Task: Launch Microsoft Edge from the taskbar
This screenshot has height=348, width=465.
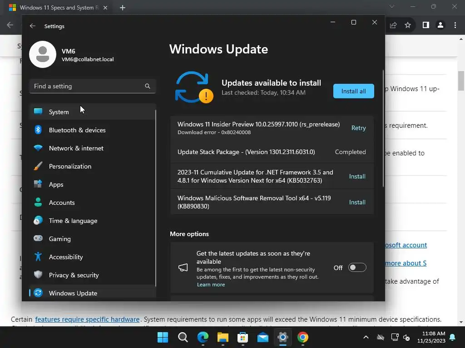Action: [203, 337]
